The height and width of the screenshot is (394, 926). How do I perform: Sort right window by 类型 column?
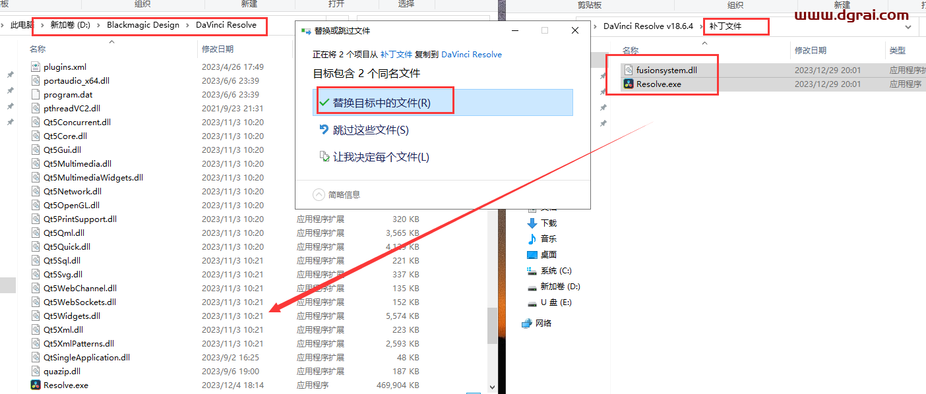898,50
